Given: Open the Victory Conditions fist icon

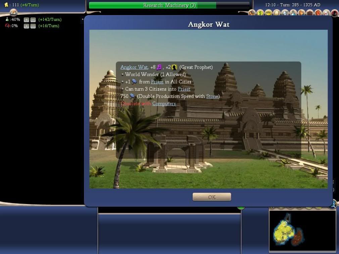Looking at the screenshot, I should click(x=318, y=13).
